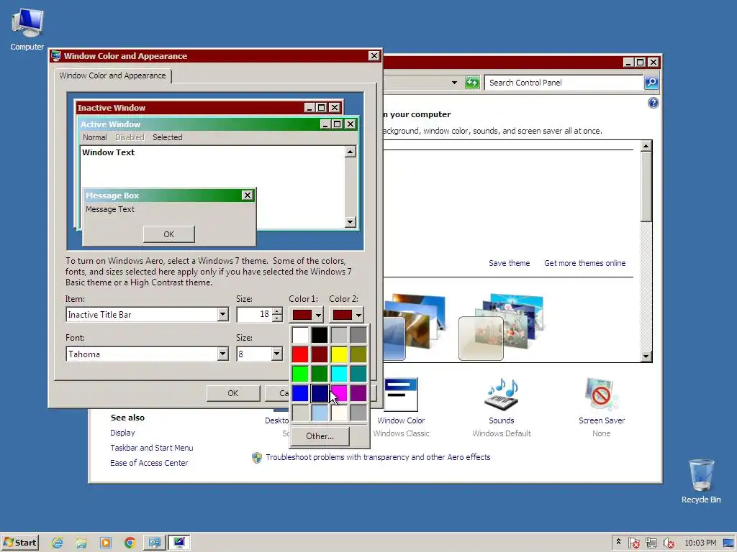Pick the bright red swatch
Screen dimensions: 737x552
tap(300, 355)
